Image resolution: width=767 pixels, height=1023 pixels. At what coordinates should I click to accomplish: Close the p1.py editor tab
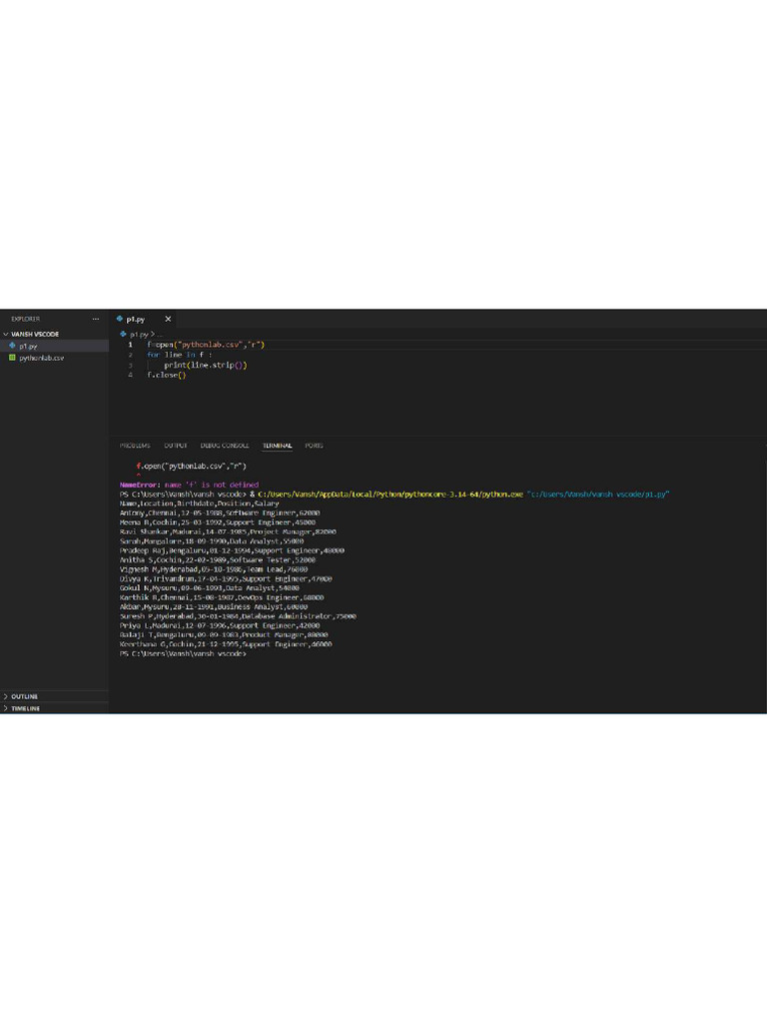tap(168, 319)
